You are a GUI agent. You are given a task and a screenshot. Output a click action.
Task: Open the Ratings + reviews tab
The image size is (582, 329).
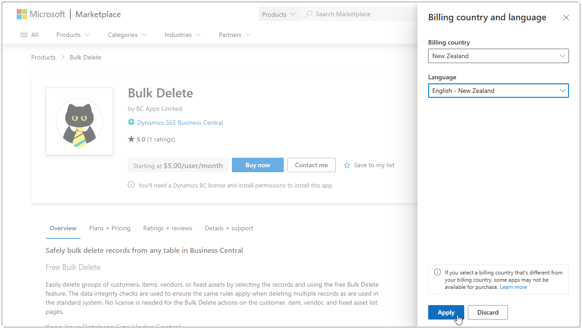167,228
